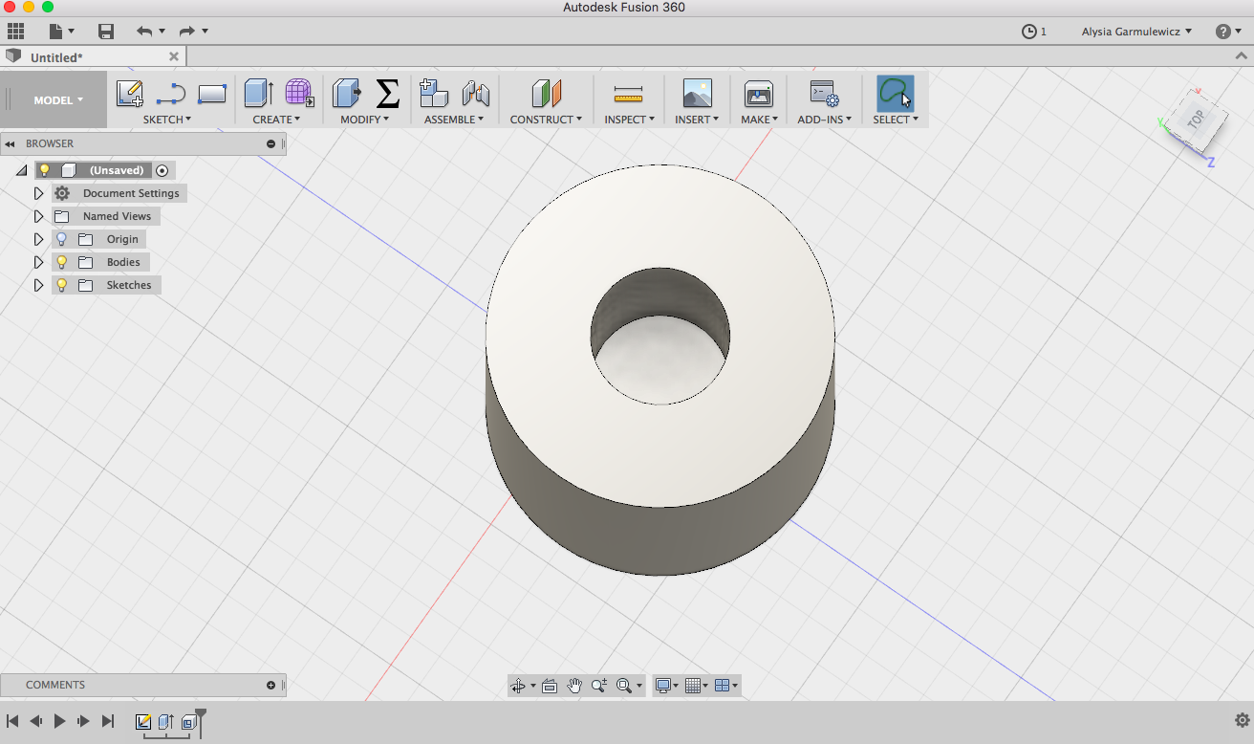Open the File menu icon
This screenshot has width=1254, height=744.
tap(57, 32)
